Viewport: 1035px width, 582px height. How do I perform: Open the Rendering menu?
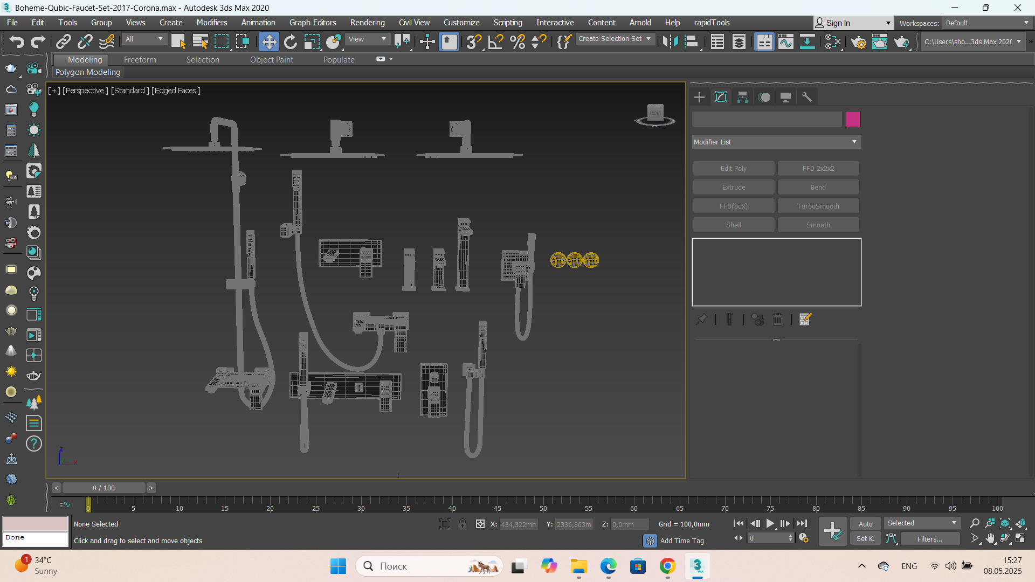coord(367,23)
